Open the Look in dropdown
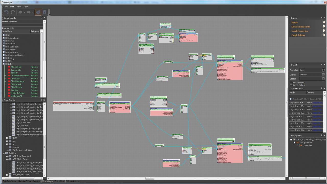The height and width of the screenshot is (184, 327). (x=324, y=75)
